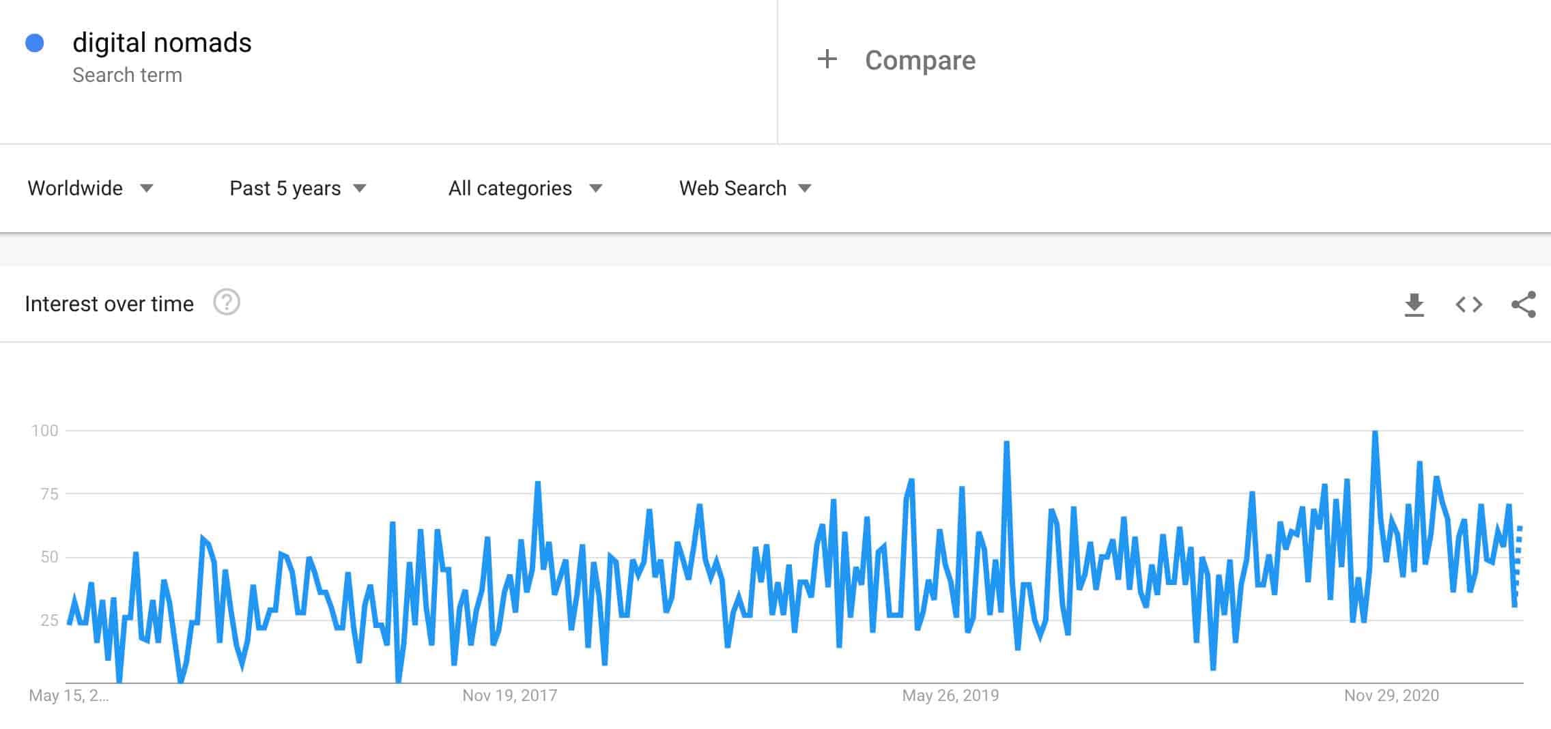Image resolution: width=1551 pixels, height=729 pixels.
Task: Click the plus icon next to Compare
Action: (827, 59)
